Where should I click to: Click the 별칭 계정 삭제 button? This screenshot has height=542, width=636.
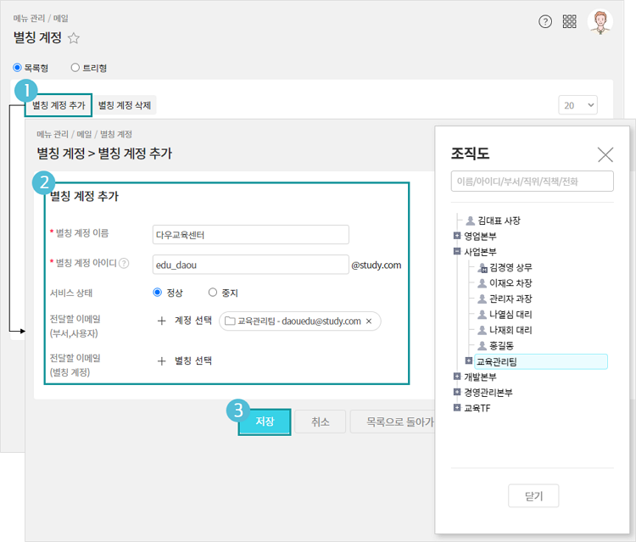click(x=125, y=105)
